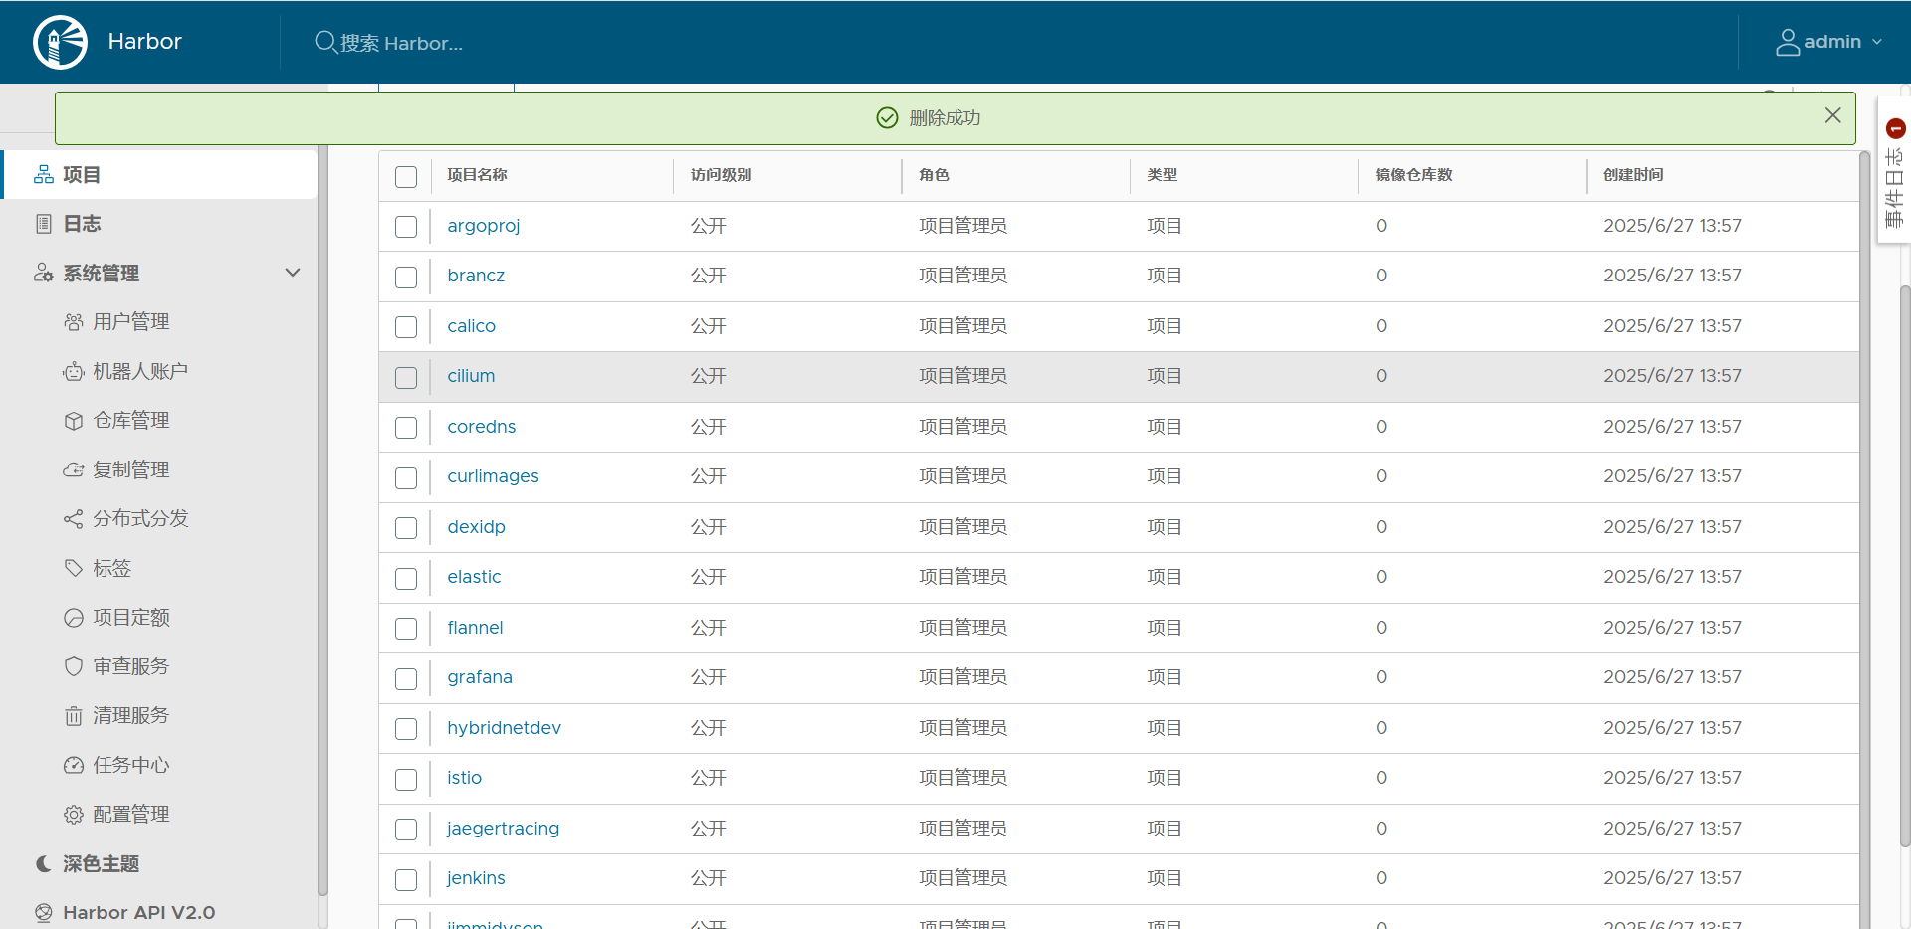Check the curlimages row checkbox
The width and height of the screenshot is (1911, 929).
pyautogui.click(x=406, y=478)
